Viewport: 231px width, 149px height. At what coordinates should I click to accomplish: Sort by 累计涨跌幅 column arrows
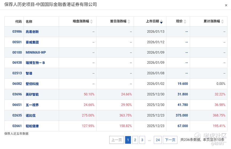tap(222, 21)
